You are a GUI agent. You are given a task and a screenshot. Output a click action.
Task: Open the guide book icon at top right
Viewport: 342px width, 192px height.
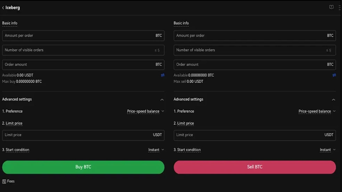[331, 7]
